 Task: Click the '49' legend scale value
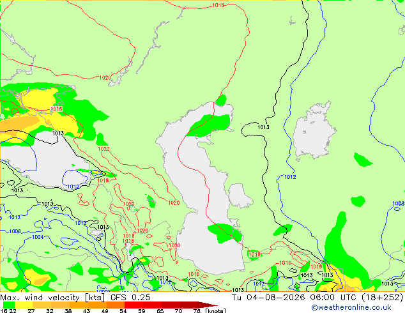coord(105,310)
